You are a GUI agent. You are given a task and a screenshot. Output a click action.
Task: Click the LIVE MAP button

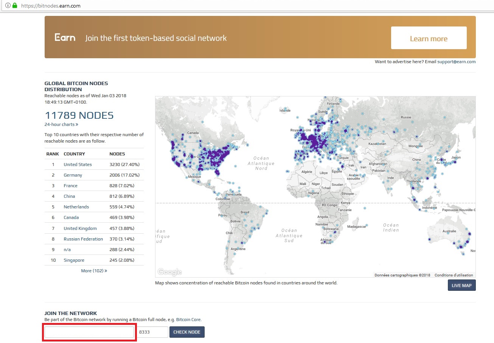(461, 286)
